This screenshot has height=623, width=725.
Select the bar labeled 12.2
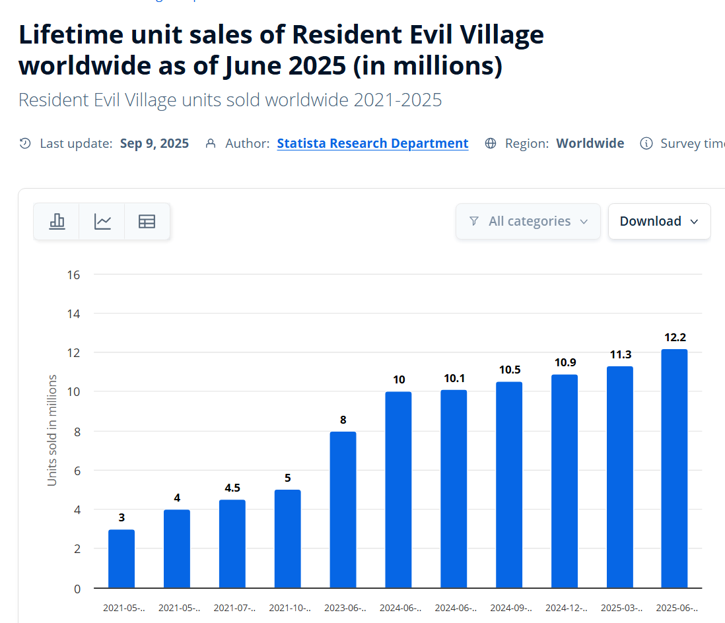point(675,469)
